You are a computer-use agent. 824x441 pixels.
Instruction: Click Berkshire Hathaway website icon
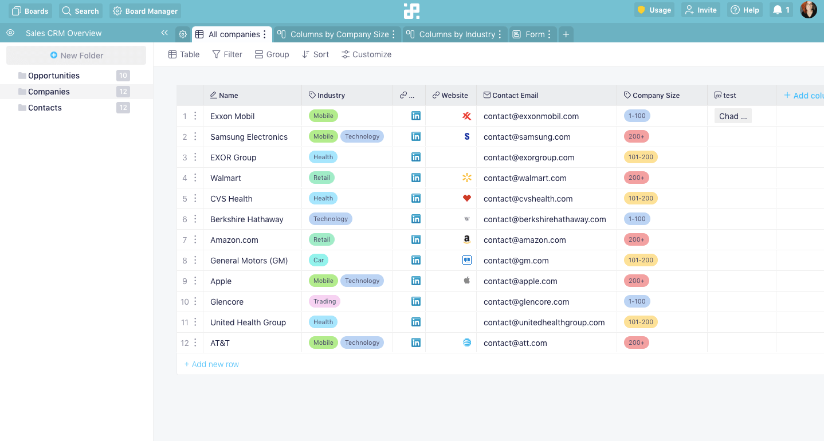pyautogui.click(x=467, y=219)
